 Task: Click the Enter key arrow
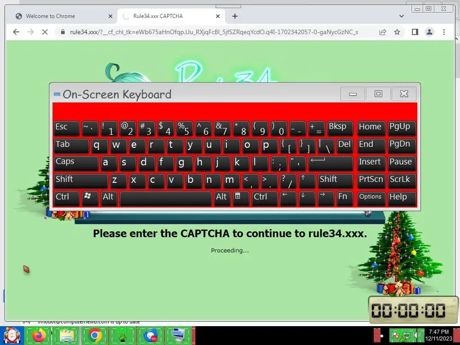coord(331,164)
